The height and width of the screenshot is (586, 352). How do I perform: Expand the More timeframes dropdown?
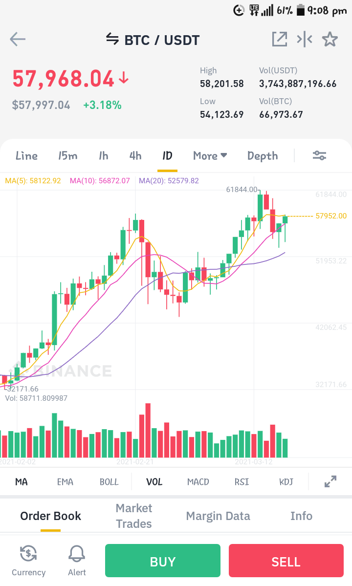click(210, 155)
